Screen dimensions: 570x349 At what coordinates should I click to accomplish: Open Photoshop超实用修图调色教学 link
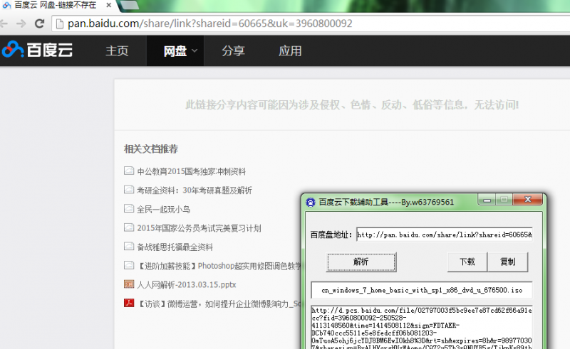tap(219, 266)
